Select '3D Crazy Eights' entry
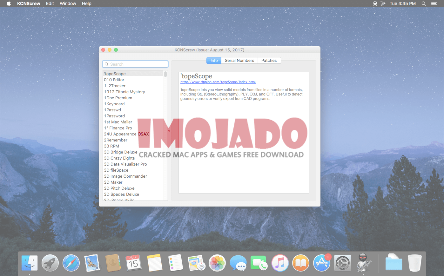The width and height of the screenshot is (444, 276). coord(133,158)
